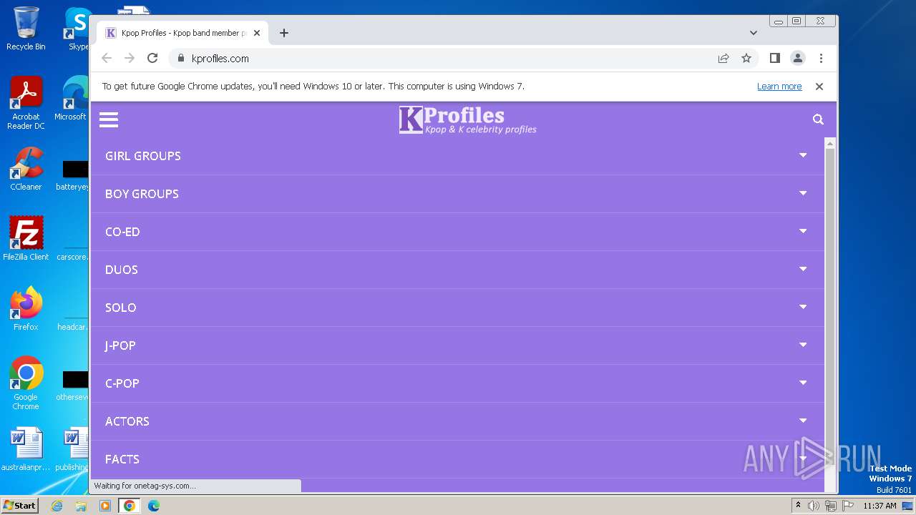
Task: Bookmark this page with star icon
Action: point(746,59)
